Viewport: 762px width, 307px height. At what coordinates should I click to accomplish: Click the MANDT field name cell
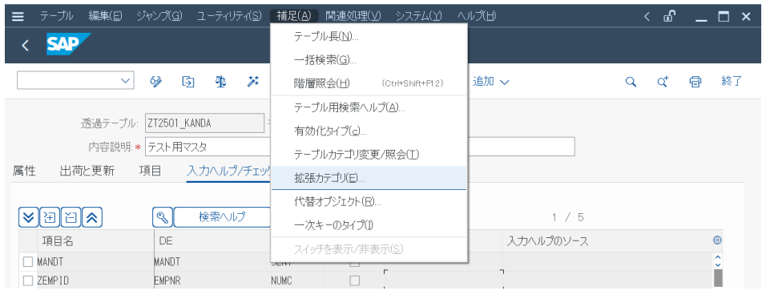(x=95, y=262)
